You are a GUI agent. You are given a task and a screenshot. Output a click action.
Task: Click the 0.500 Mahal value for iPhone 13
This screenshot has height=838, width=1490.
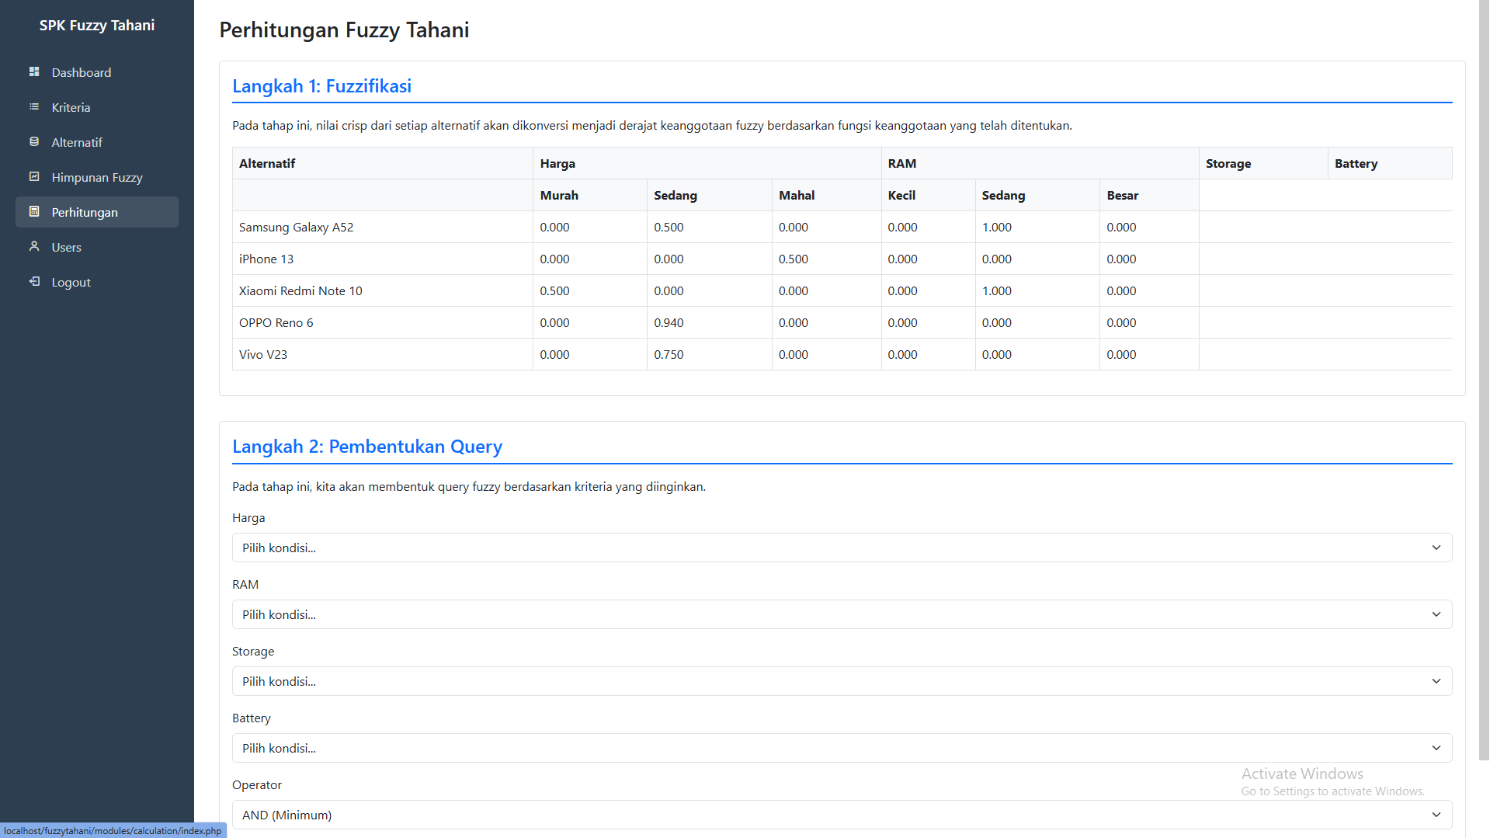pyautogui.click(x=793, y=259)
